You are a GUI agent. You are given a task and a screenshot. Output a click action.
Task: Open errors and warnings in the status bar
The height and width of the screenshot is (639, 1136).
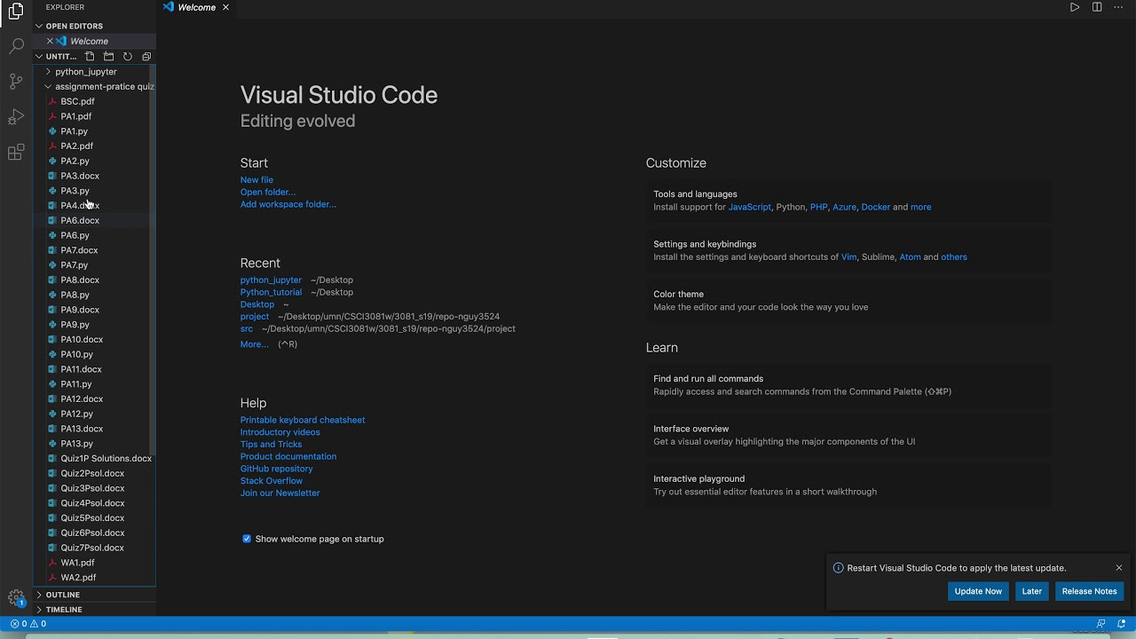coord(28,624)
